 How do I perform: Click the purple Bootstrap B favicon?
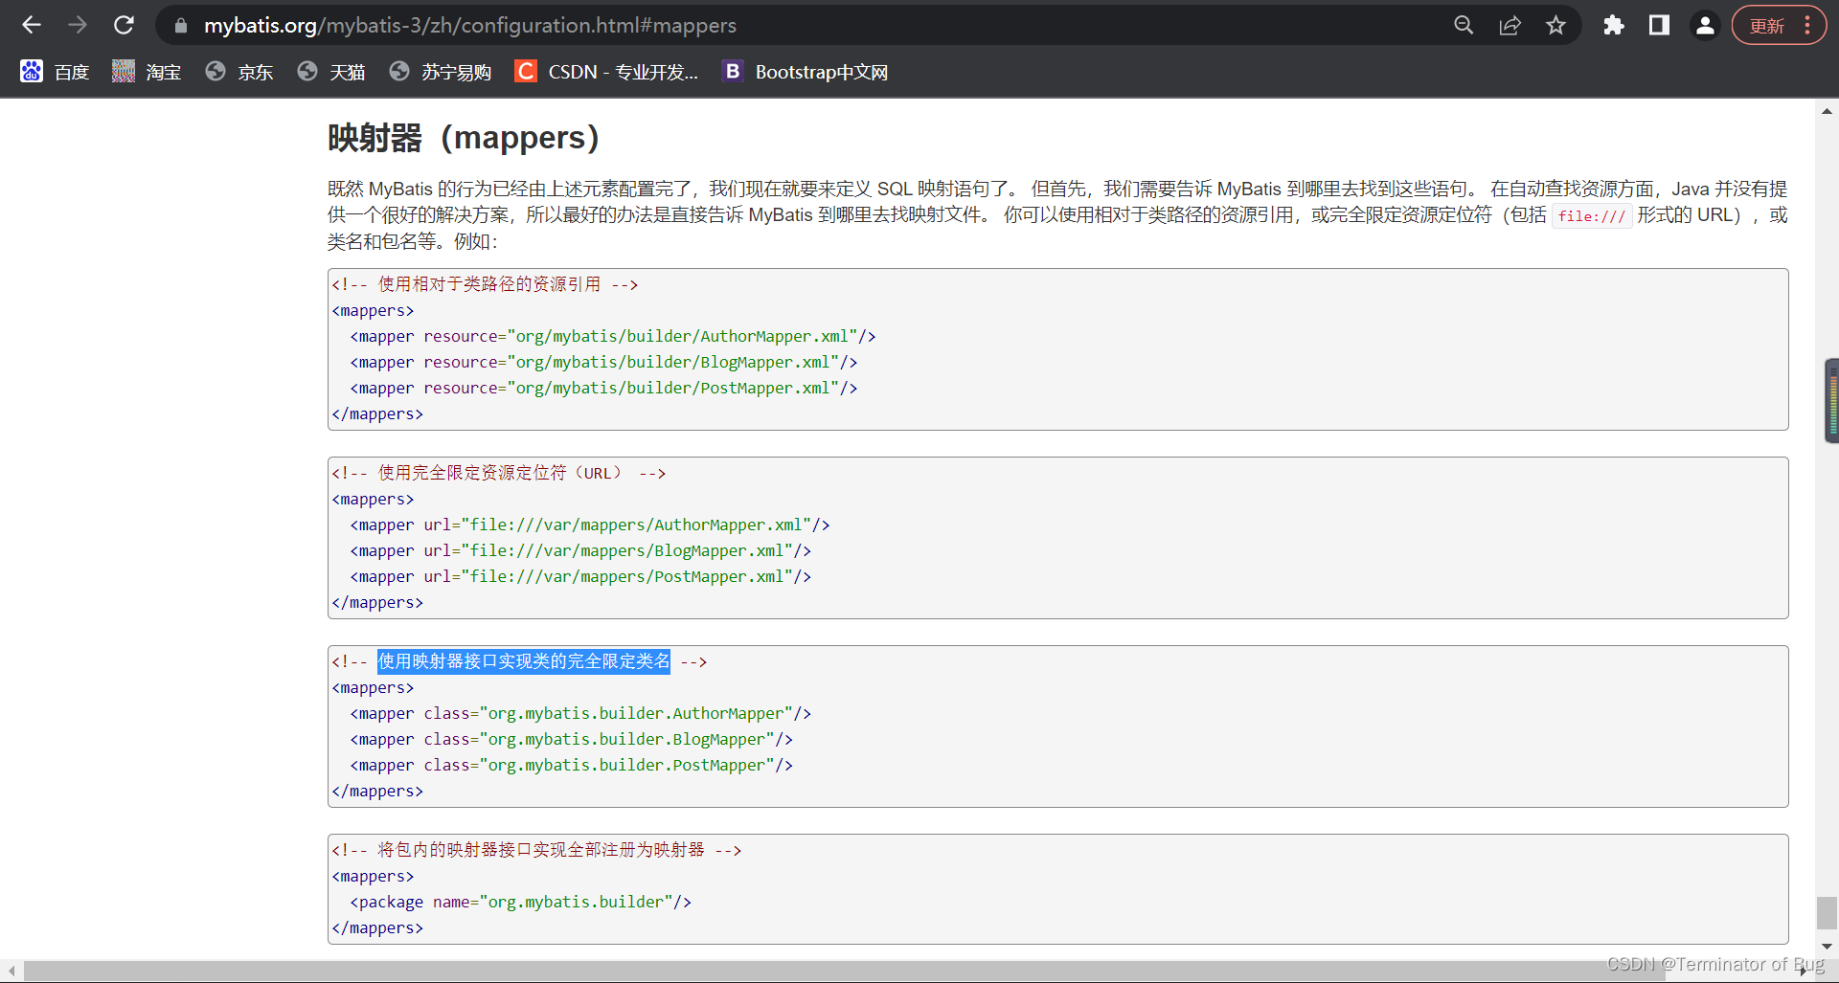[733, 71]
